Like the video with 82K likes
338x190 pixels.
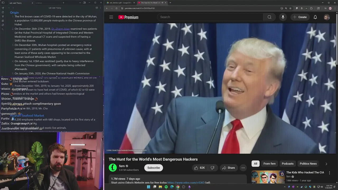[200, 168]
